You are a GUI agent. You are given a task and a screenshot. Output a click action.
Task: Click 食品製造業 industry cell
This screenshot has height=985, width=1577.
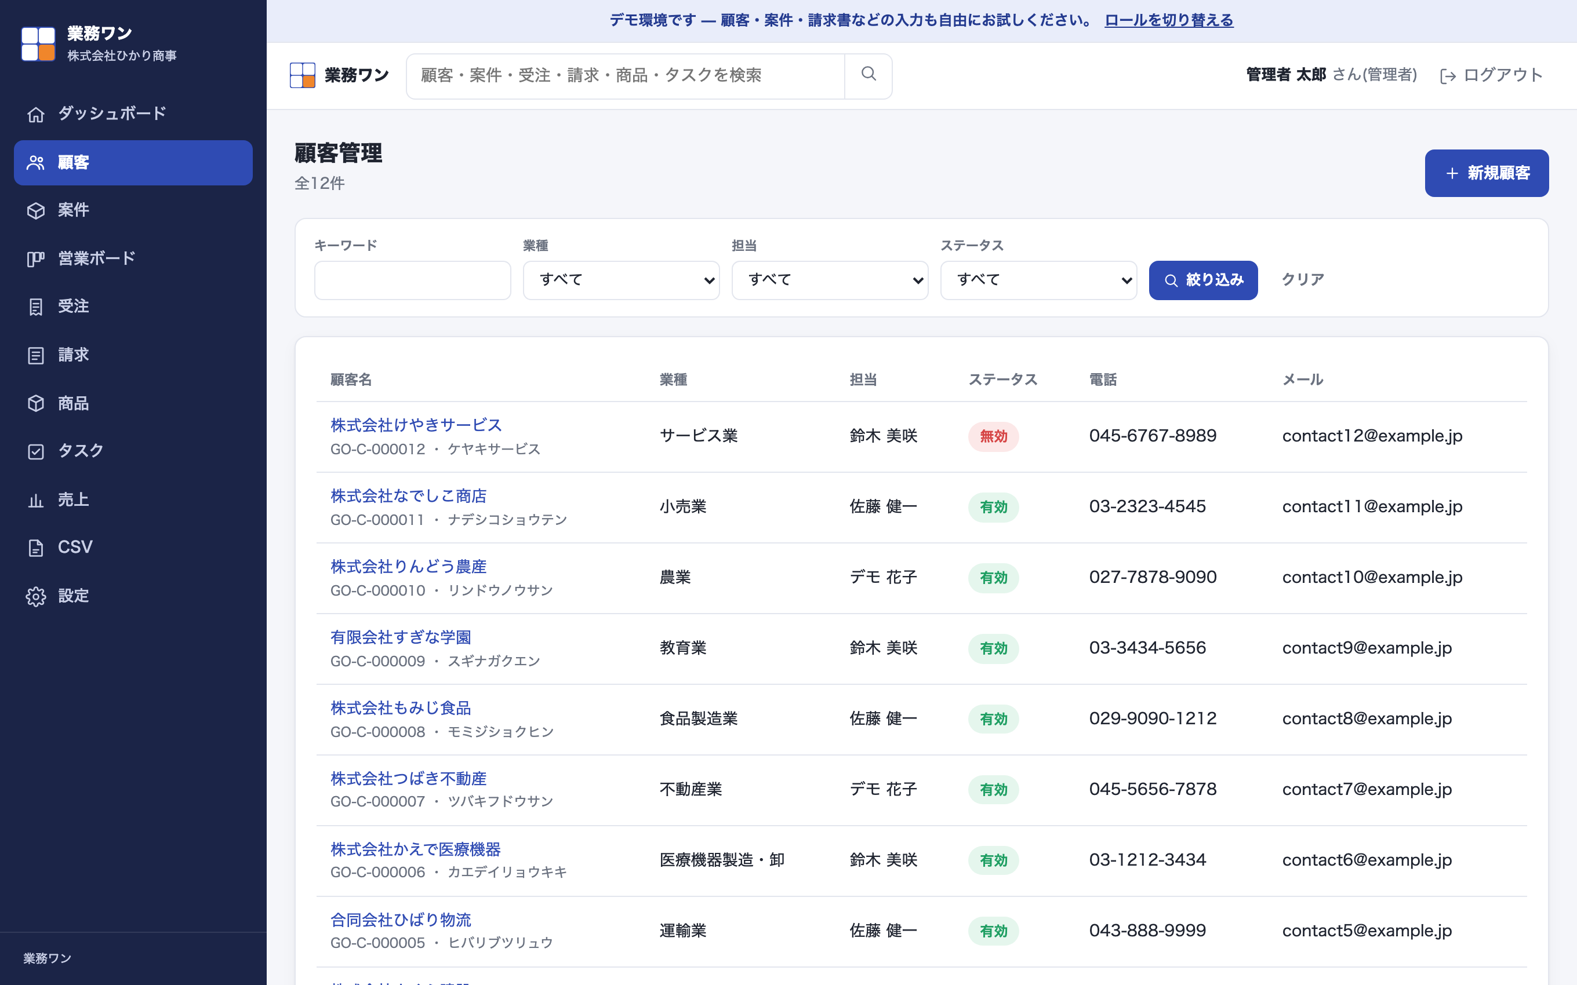pyautogui.click(x=699, y=718)
